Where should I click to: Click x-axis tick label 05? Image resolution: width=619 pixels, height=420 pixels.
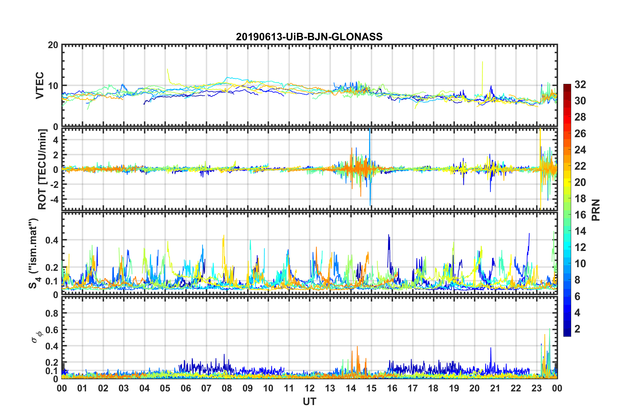(165, 388)
